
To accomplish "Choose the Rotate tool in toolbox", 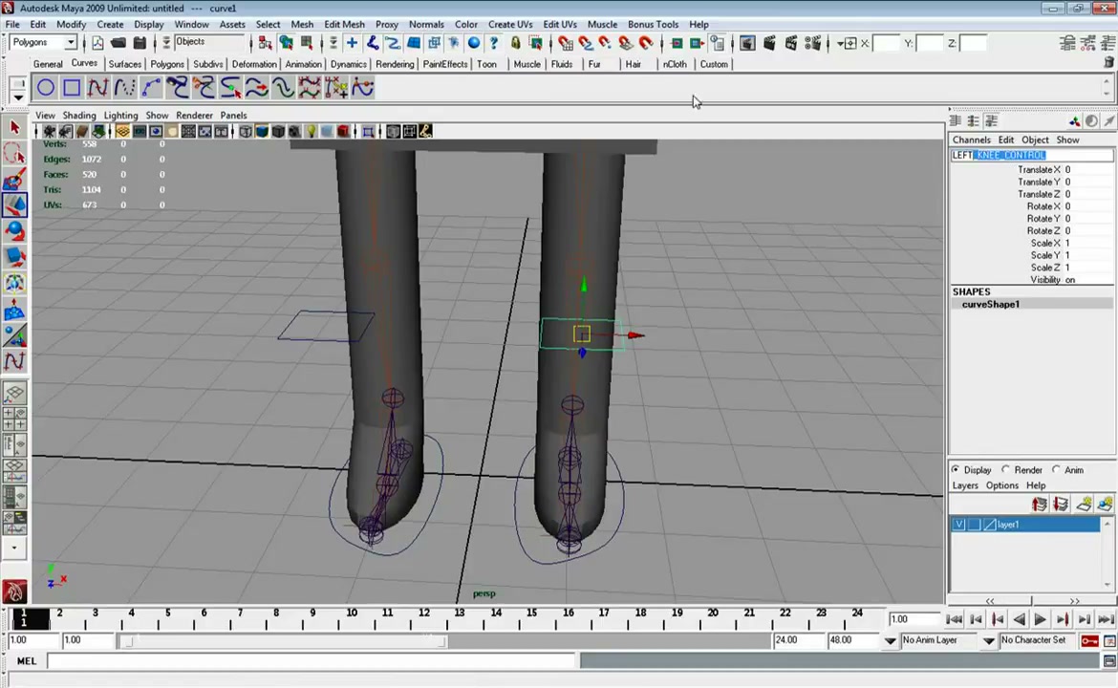I will tap(14, 231).
